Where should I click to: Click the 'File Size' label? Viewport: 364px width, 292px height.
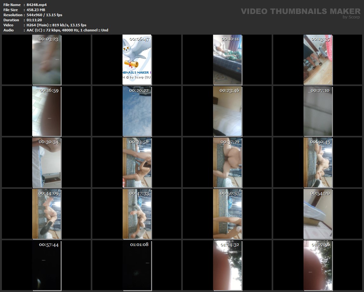point(11,10)
